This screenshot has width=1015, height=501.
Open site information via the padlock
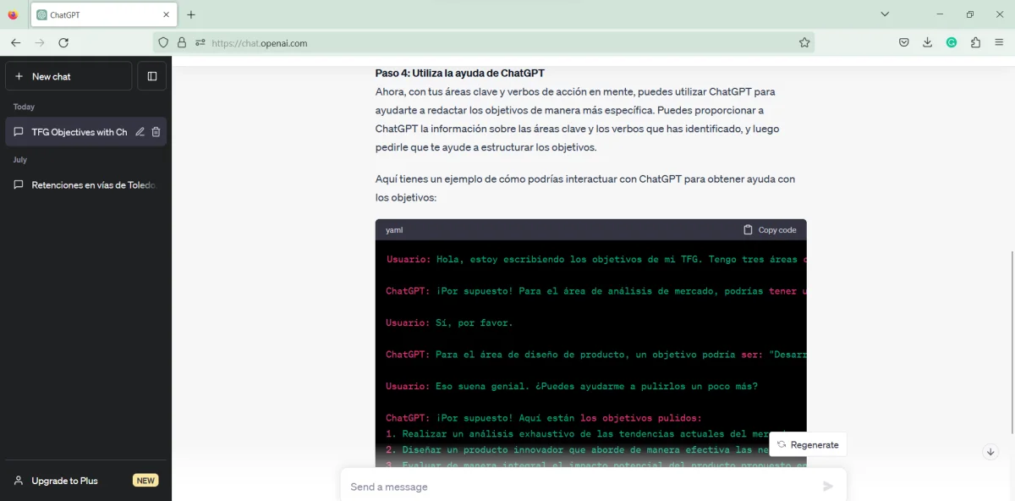pyautogui.click(x=181, y=42)
